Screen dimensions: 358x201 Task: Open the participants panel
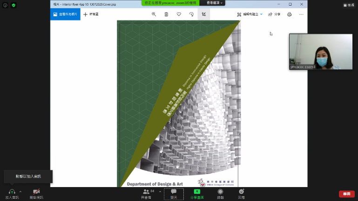pos(148,193)
